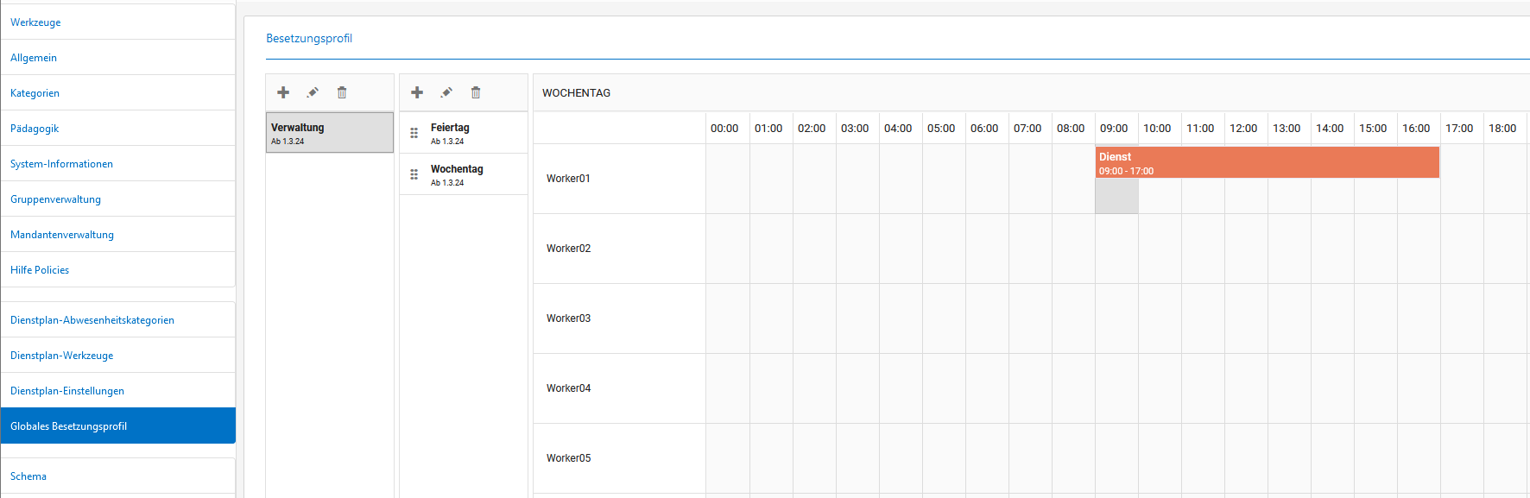Viewport: 1530px width, 498px height.
Task: Open Gruppenverwaltung in the sidebar menu
Action: click(55, 199)
